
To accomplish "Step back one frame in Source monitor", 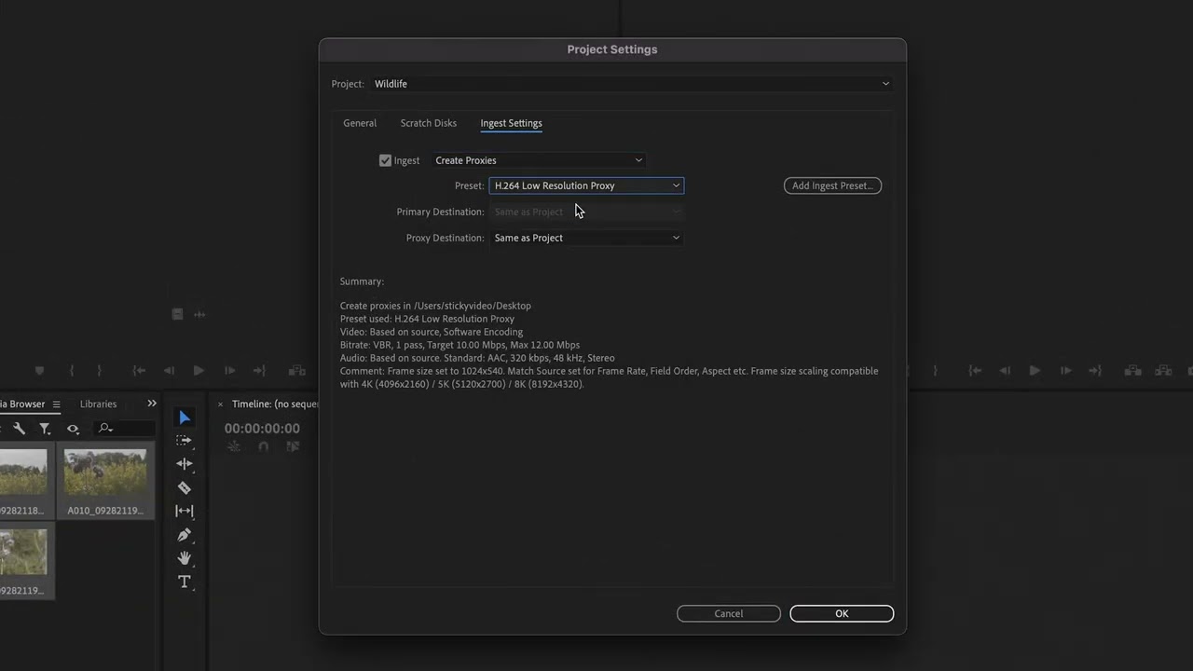I will pos(169,370).
